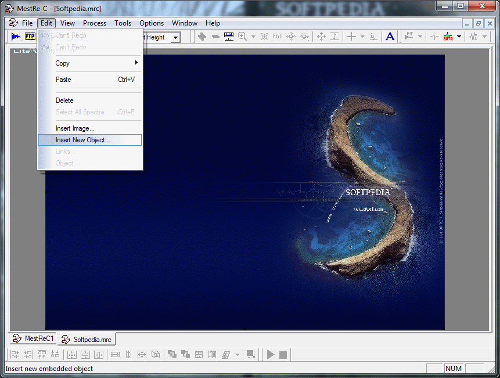The width and height of the screenshot is (500, 378).
Task: Click the bracketed zoom region icon
Action: pos(264,37)
